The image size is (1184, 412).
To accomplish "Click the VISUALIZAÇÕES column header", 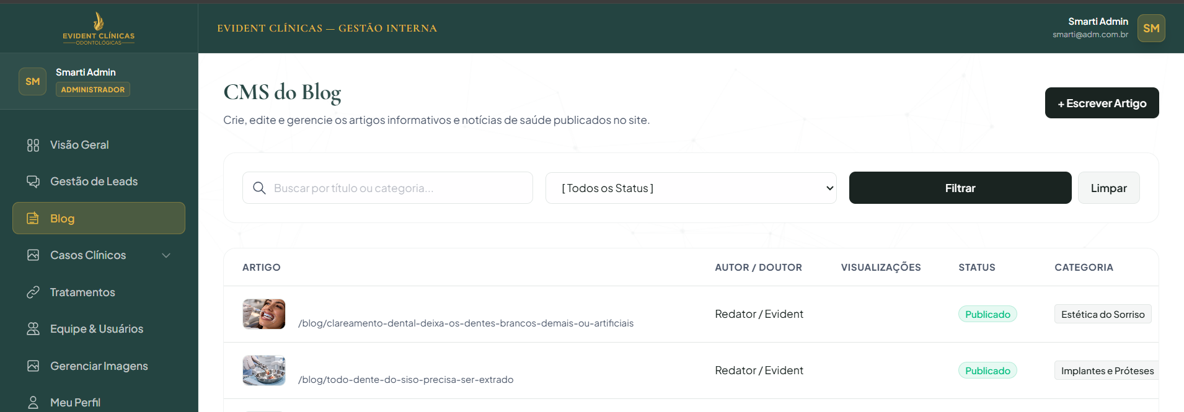I will tap(881, 267).
